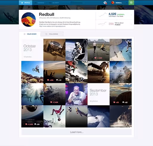Click the large Red Bull profile logo
The width and height of the screenshot is (153, 146).
pos(29,19)
